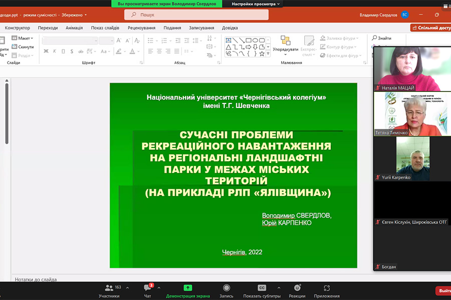Open the Zoom chat panel

click(x=147, y=288)
